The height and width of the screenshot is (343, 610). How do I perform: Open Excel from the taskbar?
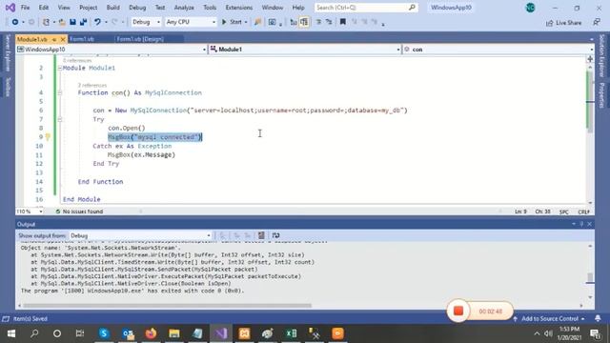[292, 333]
